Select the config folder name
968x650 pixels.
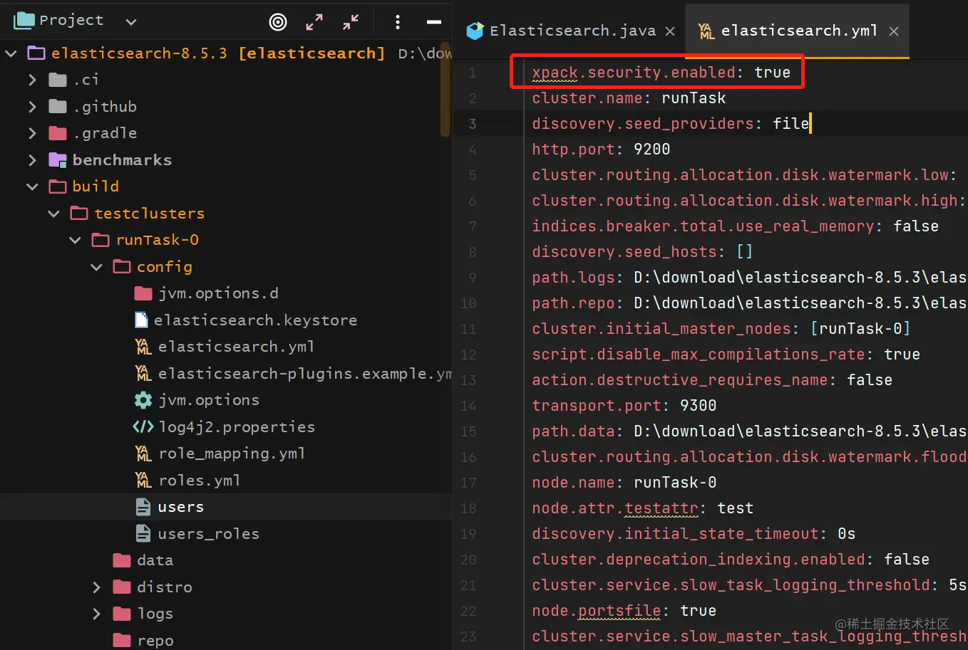[x=165, y=267]
